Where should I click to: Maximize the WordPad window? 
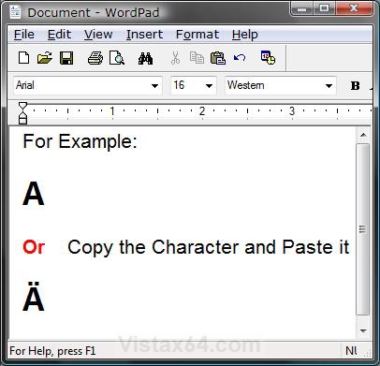[324, 8]
